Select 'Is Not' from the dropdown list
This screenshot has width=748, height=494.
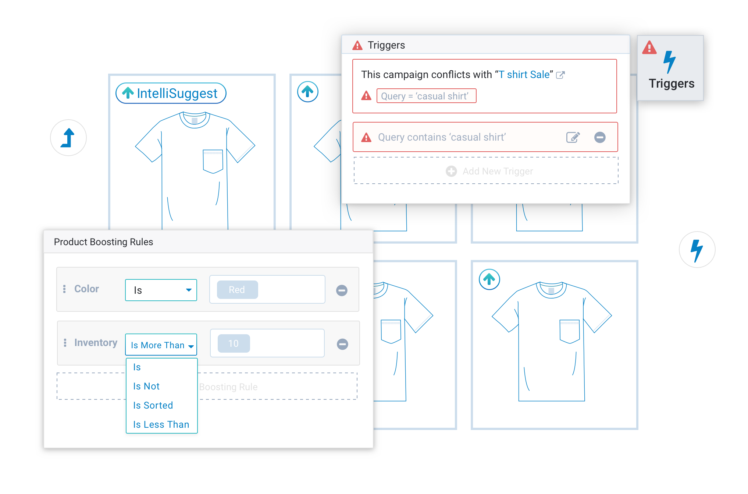tap(146, 386)
